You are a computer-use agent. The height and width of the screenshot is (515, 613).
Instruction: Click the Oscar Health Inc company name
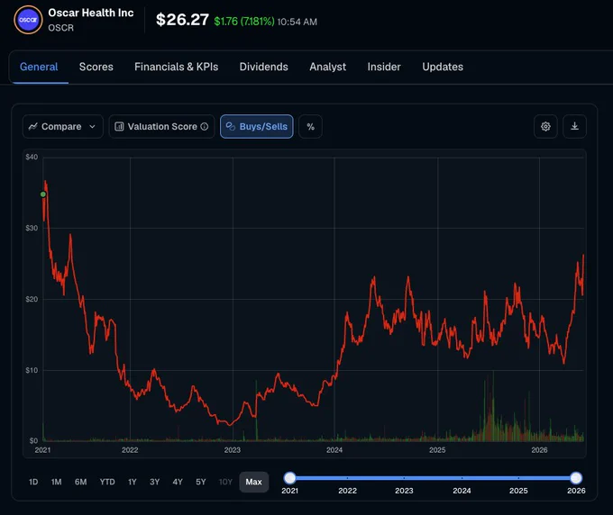[91, 13]
